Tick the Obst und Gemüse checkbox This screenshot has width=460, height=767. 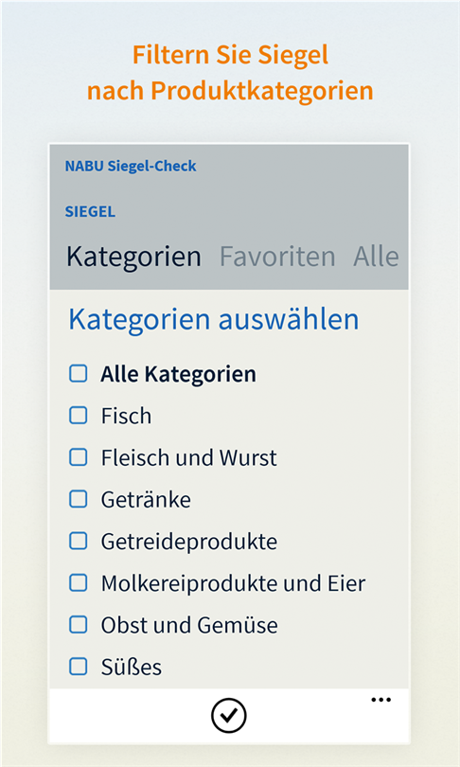pos(79,625)
